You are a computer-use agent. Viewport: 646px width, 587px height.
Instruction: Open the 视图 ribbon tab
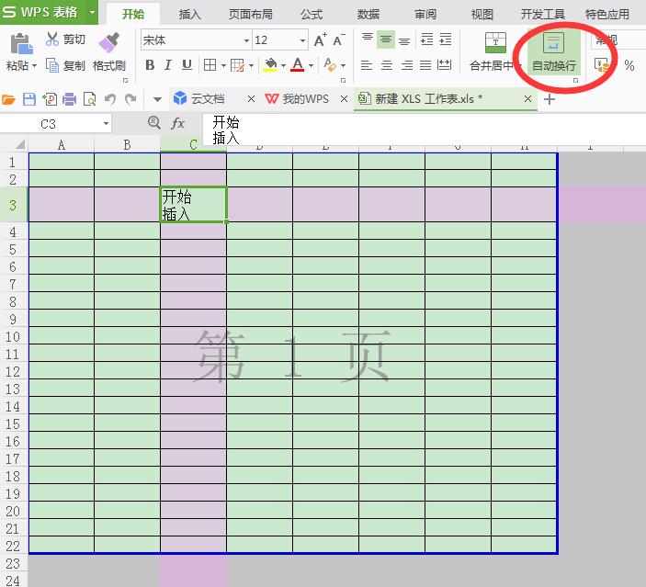[x=482, y=15]
